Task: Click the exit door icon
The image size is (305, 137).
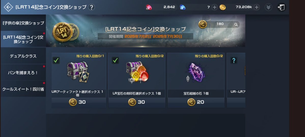Action: pyautogui.click(x=281, y=8)
